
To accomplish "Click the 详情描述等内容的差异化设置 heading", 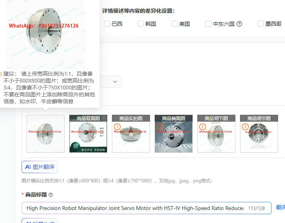I will (138, 11).
